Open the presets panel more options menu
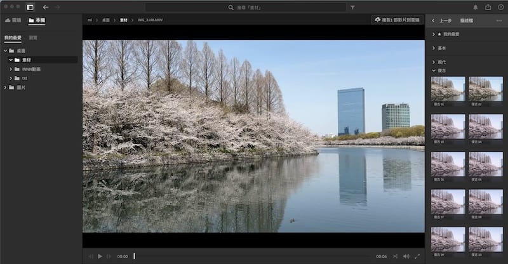 pos(498,20)
